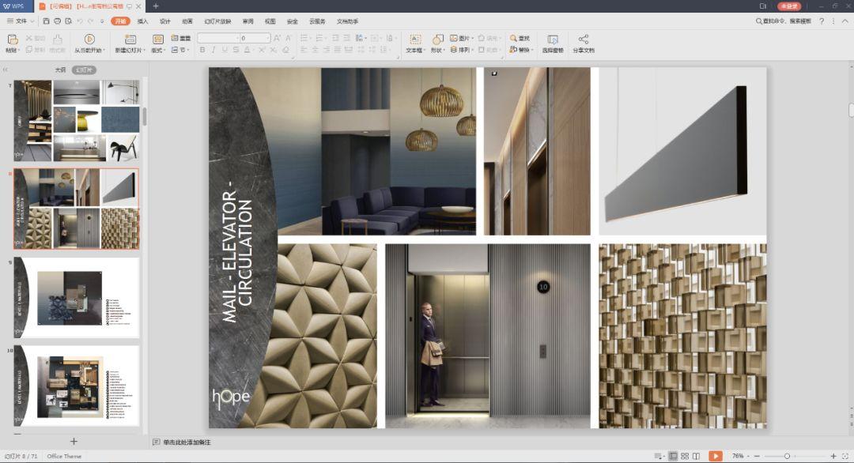854x463 pixels.
Task: Open the Shapes tool icon
Action: click(436, 40)
